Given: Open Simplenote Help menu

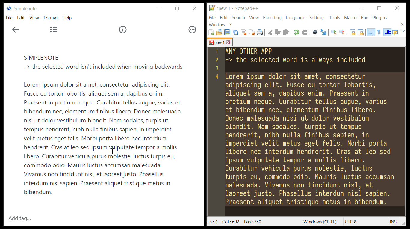Looking at the screenshot, I should point(67,18).
